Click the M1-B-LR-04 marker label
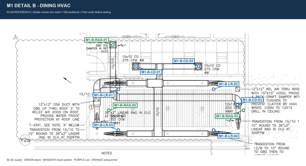 [x=228, y=136]
